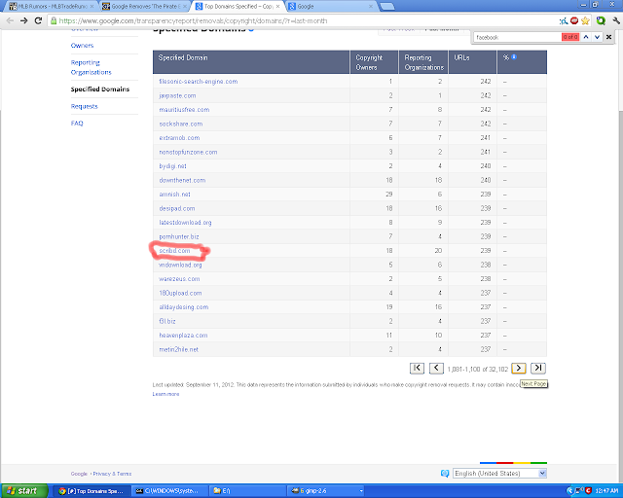The height and width of the screenshot is (498, 623).
Task: Click the green padlock security icon
Action: click(x=54, y=20)
